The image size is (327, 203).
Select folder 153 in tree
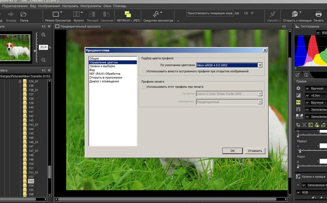pyautogui.click(x=31, y=181)
